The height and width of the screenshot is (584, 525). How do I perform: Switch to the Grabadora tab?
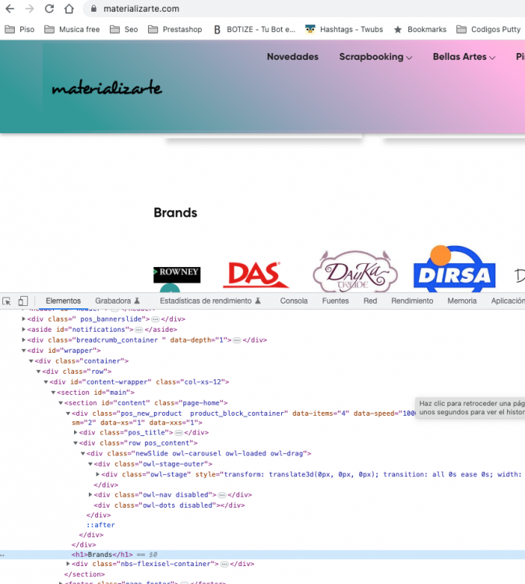click(117, 301)
